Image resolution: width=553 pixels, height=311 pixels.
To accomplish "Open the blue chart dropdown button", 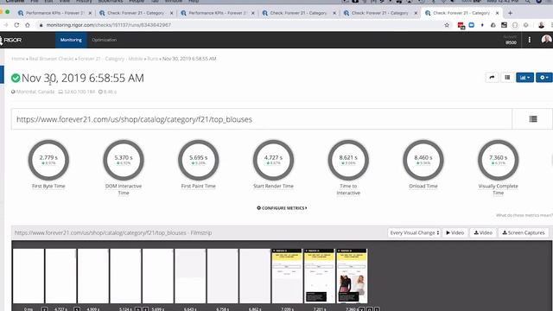I will click(524, 78).
